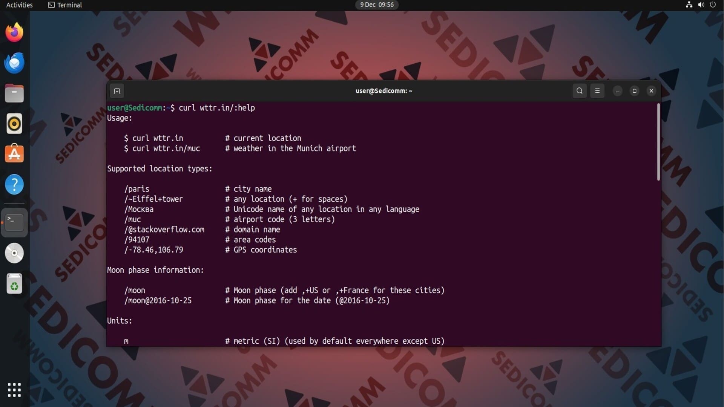Viewport: 724px width, 407px height.
Task: Click the '/~Eiffel+tower' location example
Action: 153,199
